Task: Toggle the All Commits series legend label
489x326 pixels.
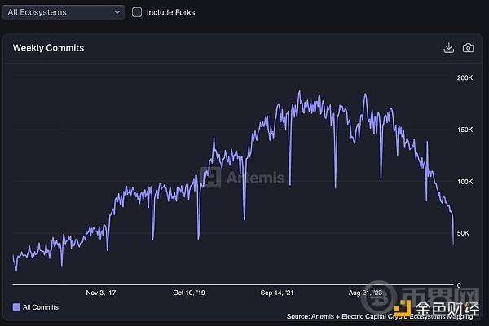Action: [x=41, y=307]
